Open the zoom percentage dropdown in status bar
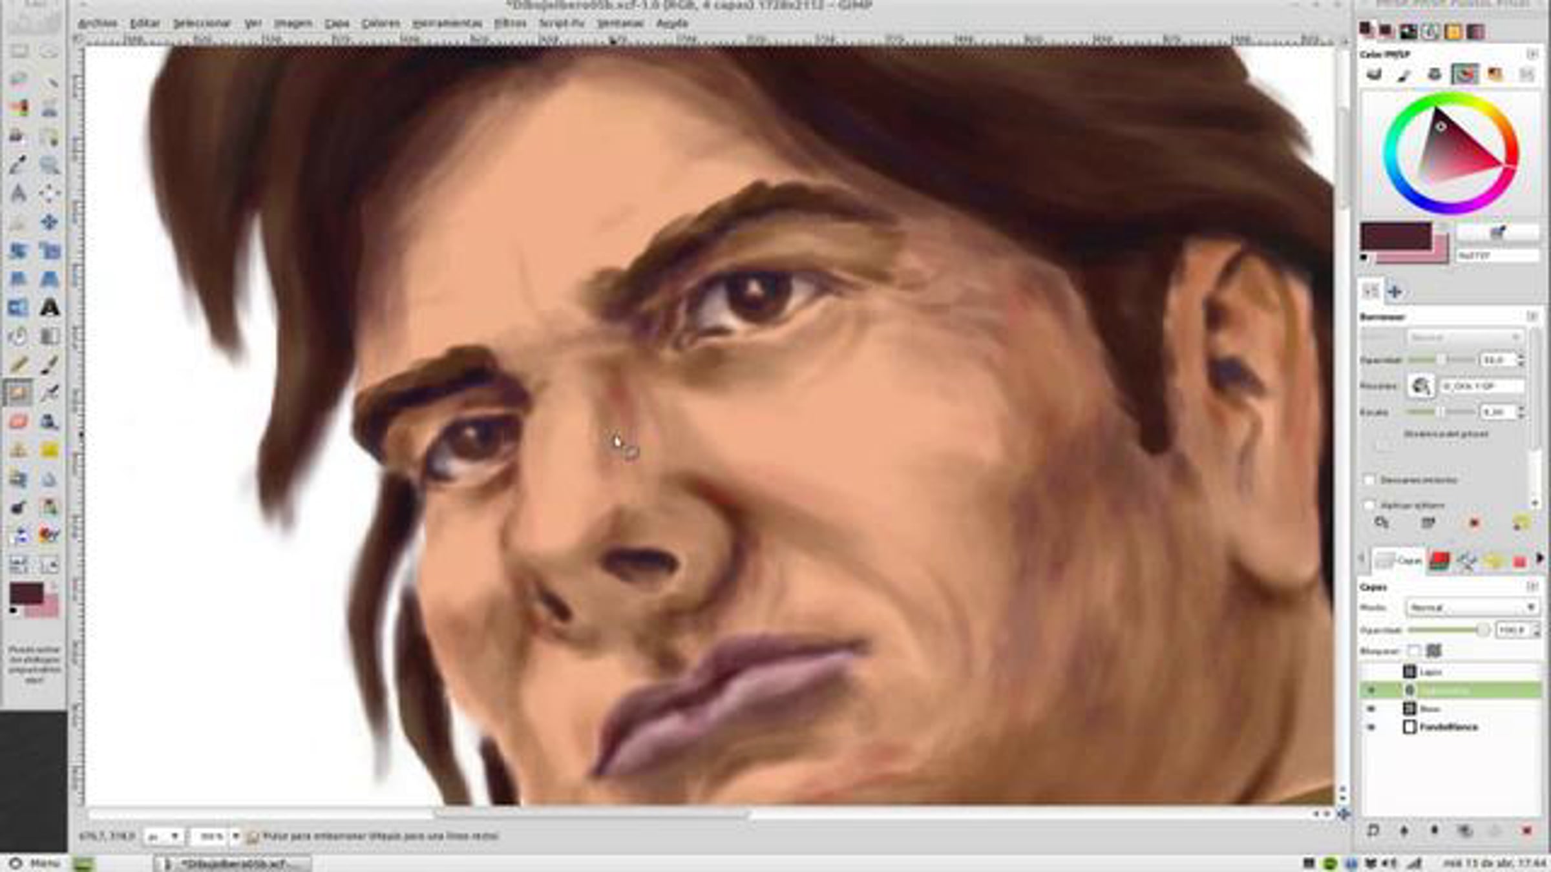 point(235,836)
